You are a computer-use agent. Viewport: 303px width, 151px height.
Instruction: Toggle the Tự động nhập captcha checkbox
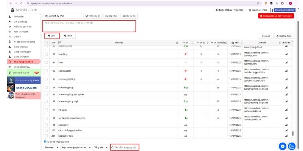[45, 142]
